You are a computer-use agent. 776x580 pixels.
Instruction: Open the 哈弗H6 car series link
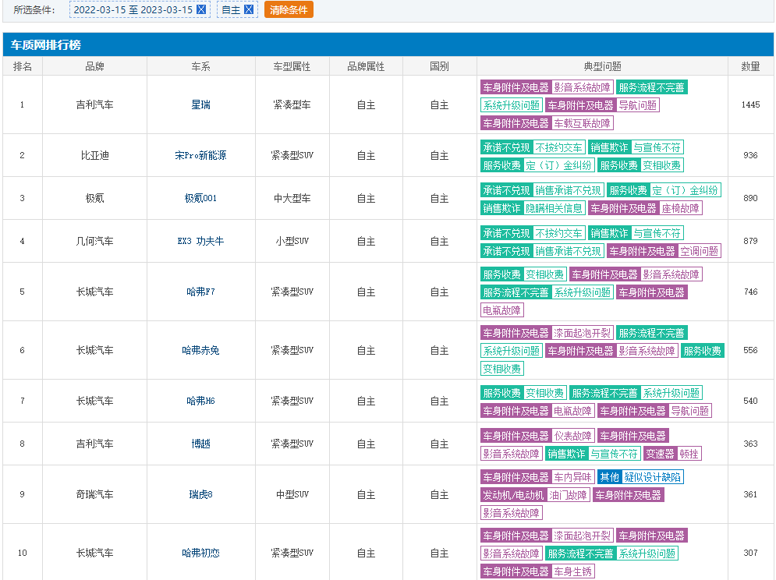point(201,401)
